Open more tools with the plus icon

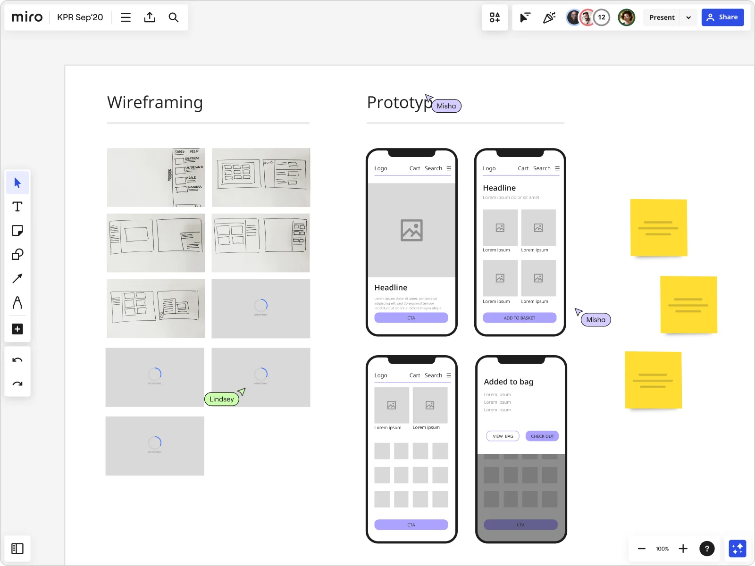tap(17, 329)
